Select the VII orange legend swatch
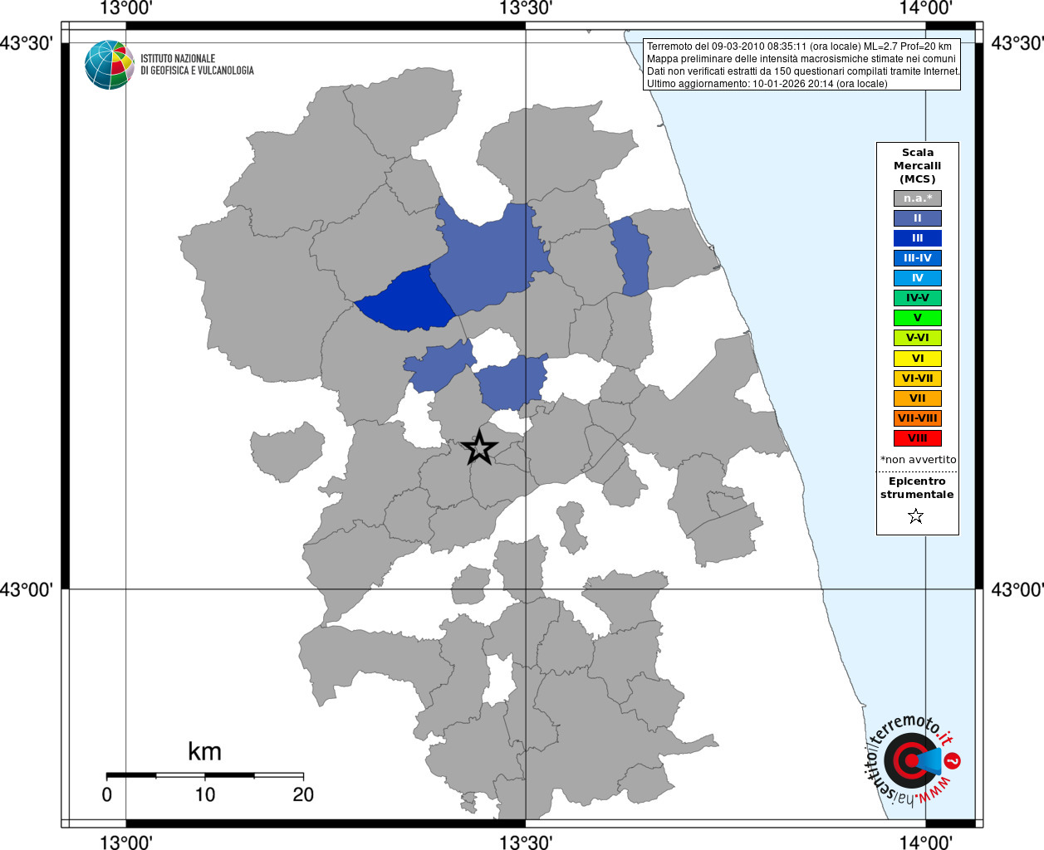Viewport: 1044px width, 850px height. pos(918,398)
